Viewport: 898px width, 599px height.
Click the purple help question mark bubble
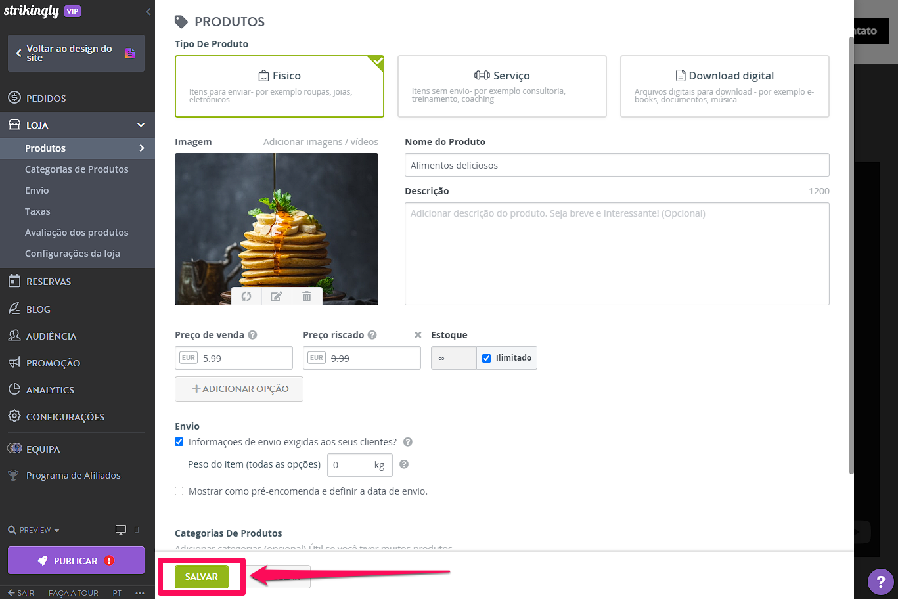881,582
